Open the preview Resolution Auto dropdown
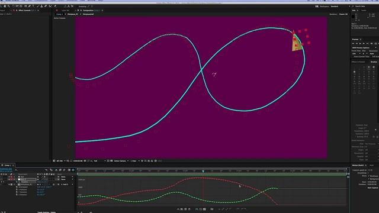This screenshot has width=379, height=213. (374, 54)
